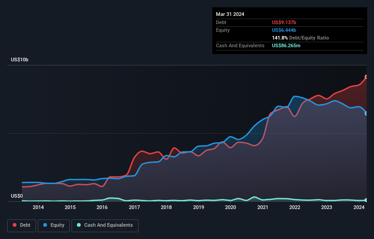
Task: Click Cash And Equivalents label in tooltip
Action: 240,45
